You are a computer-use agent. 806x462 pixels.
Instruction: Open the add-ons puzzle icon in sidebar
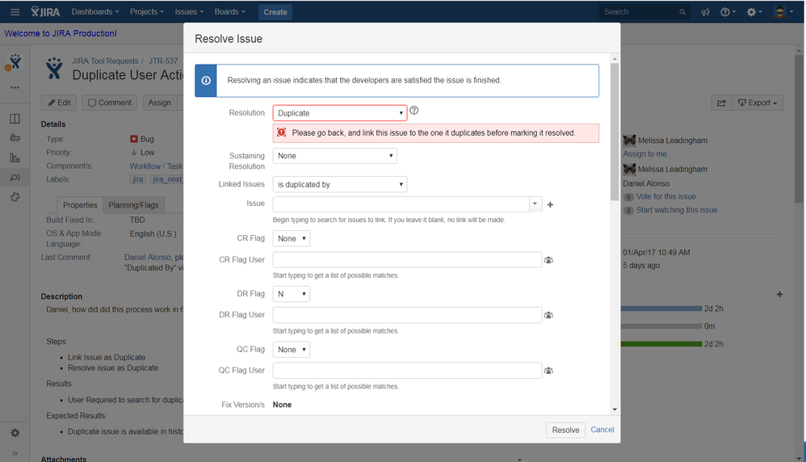(15, 197)
